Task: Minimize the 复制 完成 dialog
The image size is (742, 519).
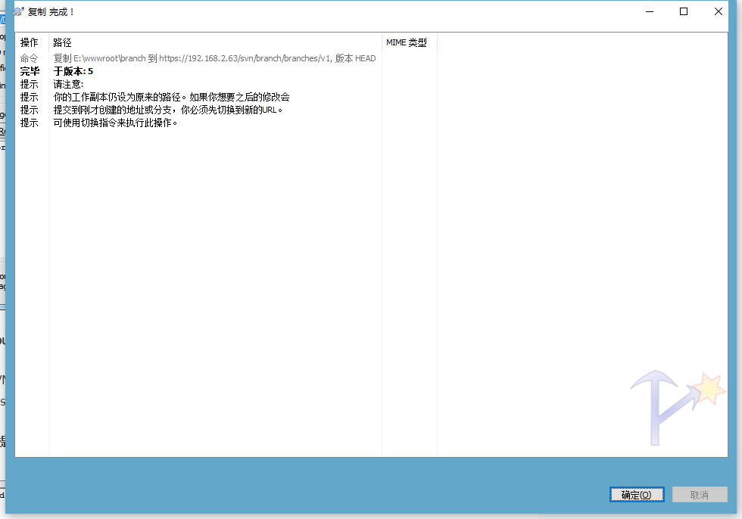Action: point(650,11)
